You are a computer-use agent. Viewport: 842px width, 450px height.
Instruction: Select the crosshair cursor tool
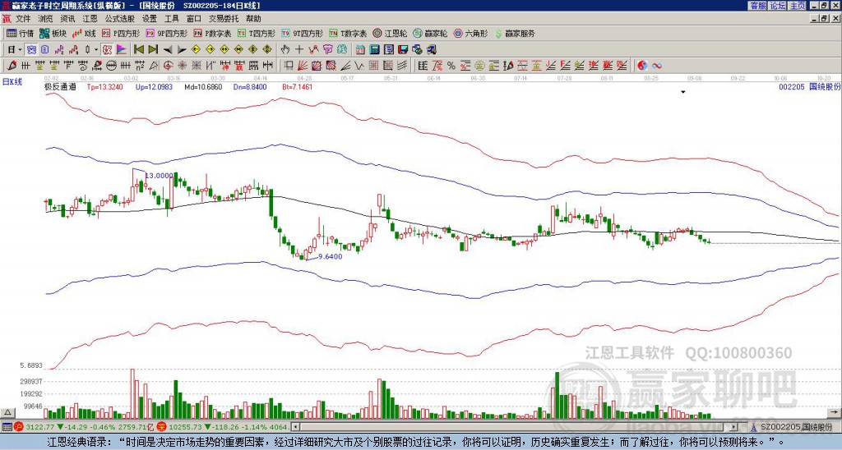click(x=299, y=50)
